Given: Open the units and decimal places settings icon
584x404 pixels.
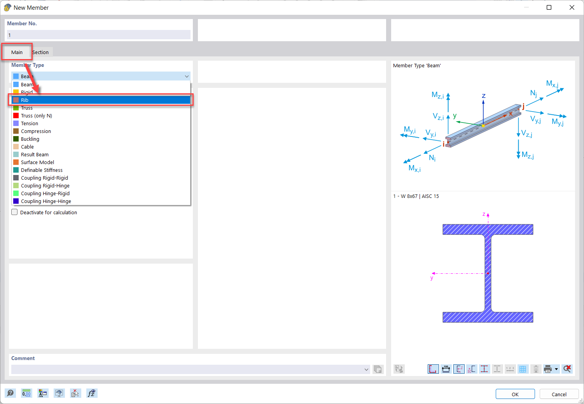Looking at the screenshot, I should pos(26,393).
